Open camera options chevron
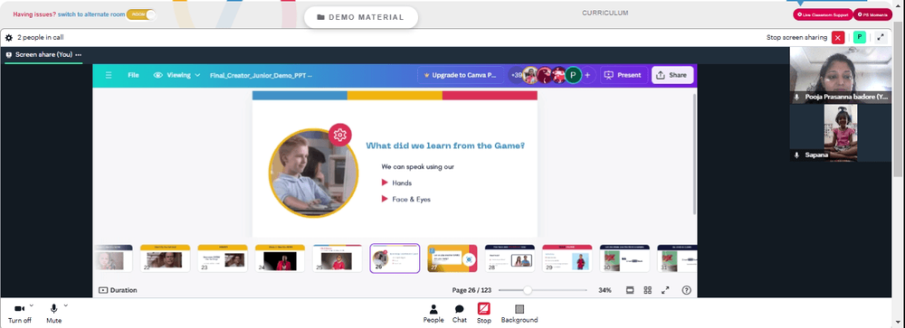Viewport: 905px width, 328px height. point(31,305)
